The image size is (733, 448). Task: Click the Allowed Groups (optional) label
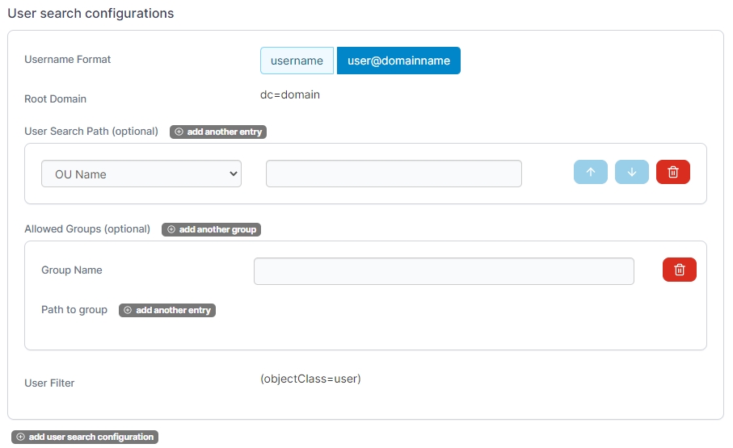click(x=87, y=228)
